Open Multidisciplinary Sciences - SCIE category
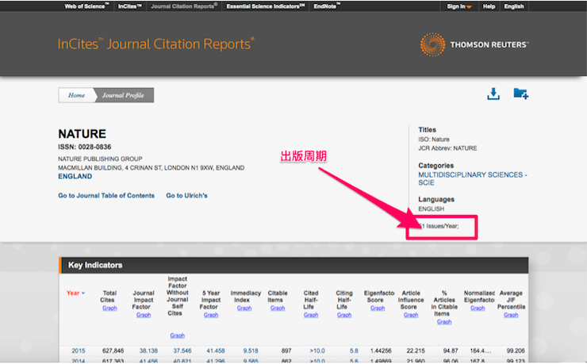The width and height of the screenshot is (587, 364). [x=473, y=178]
